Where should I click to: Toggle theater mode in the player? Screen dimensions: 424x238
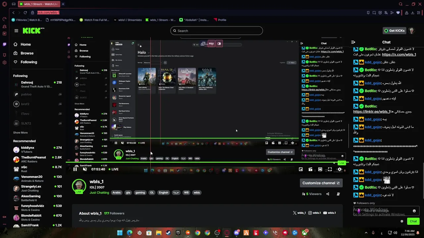tap(320, 169)
